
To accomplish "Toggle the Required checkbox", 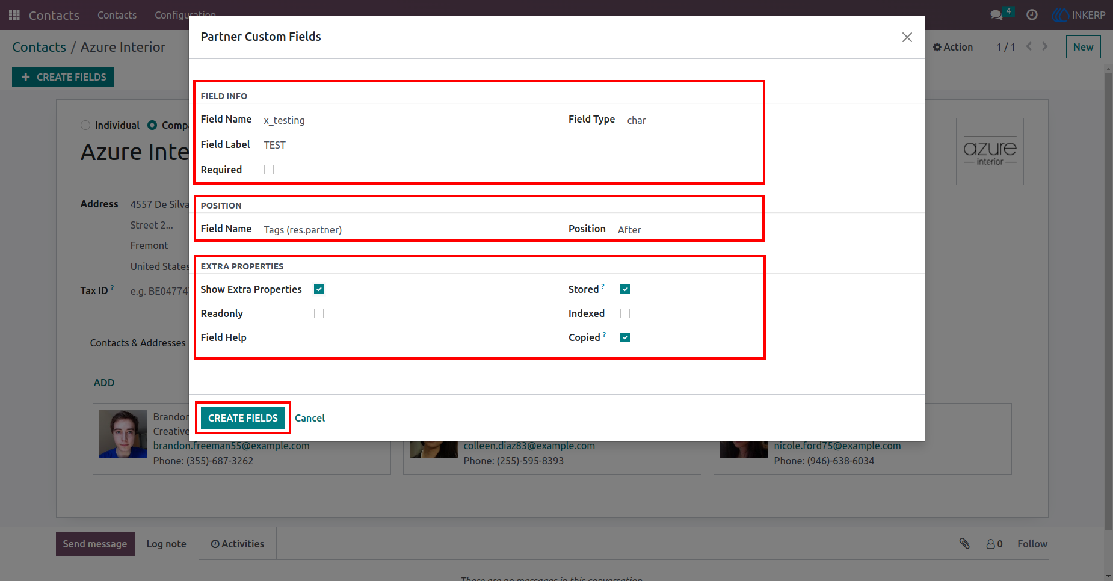I will click(x=269, y=170).
